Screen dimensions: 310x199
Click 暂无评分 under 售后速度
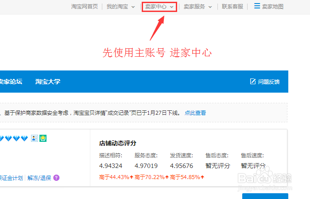pos(253,166)
